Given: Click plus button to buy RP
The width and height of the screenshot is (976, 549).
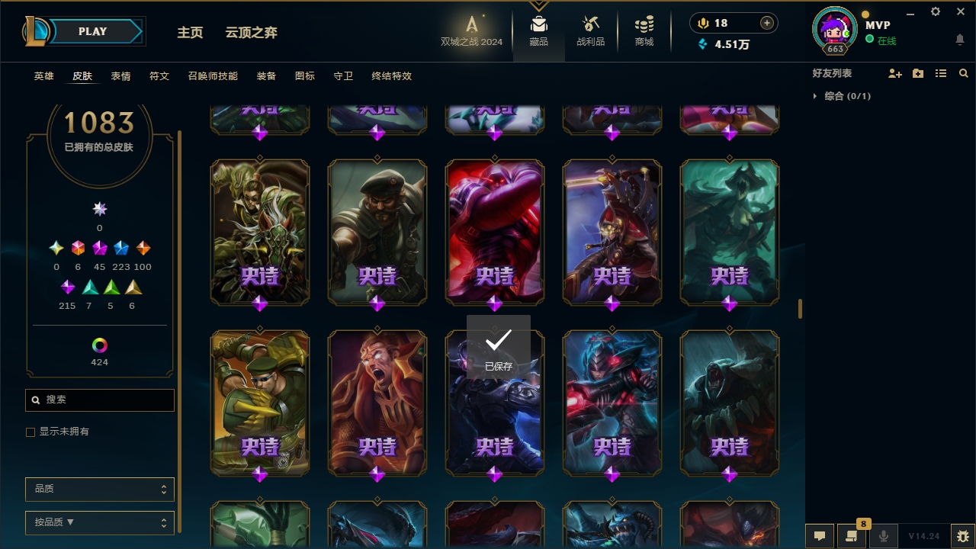Looking at the screenshot, I should tap(767, 23).
